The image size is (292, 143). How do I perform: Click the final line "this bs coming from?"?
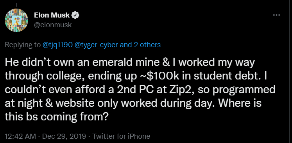pyautogui.click(x=57, y=117)
